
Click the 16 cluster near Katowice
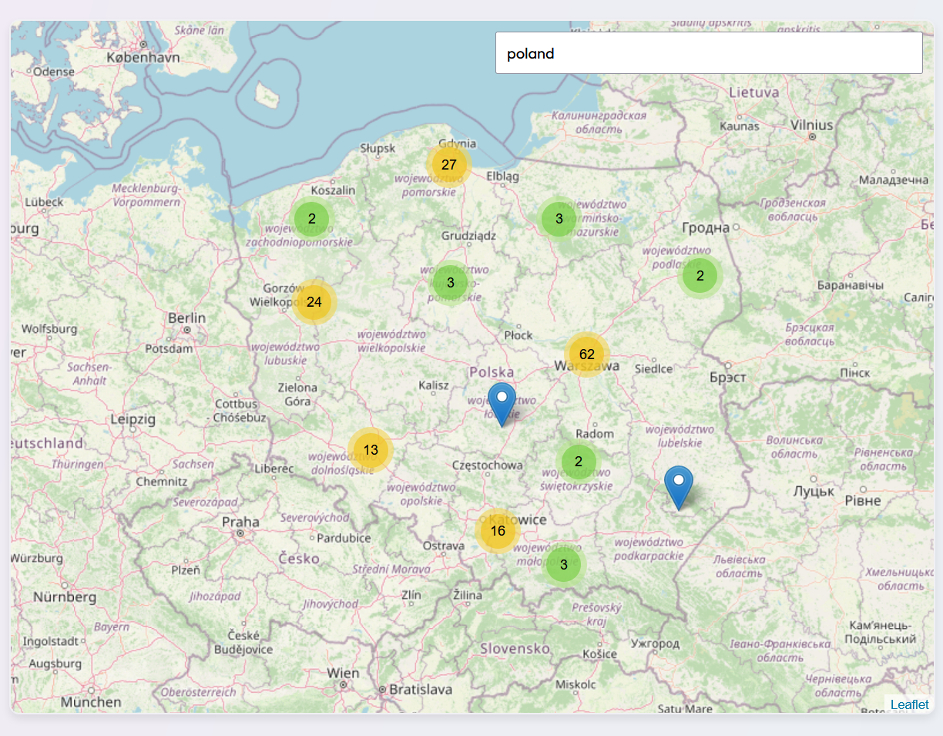click(498, 531)
